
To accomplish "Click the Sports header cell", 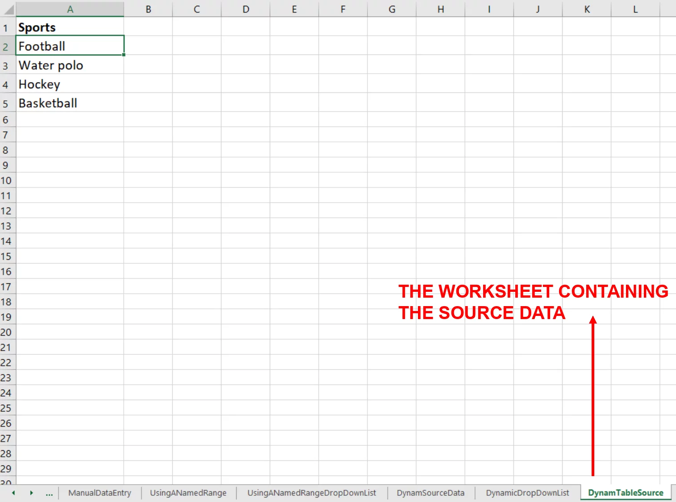I will (x=70, y=27).
